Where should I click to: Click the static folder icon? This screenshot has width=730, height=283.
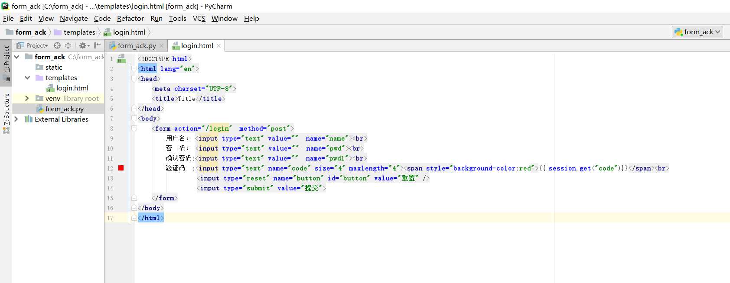[39, 67]
